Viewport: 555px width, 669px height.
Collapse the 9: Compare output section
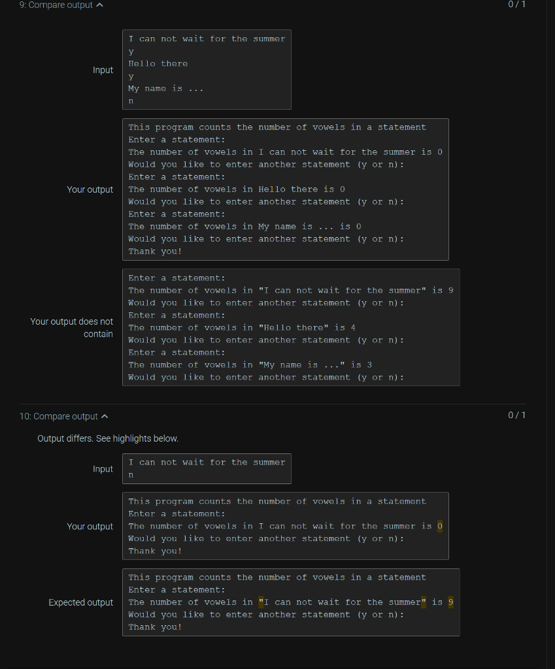pos(61,5)
